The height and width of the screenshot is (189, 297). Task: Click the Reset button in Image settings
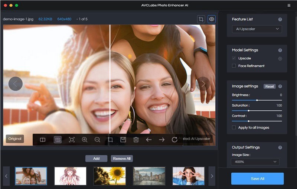270,87
